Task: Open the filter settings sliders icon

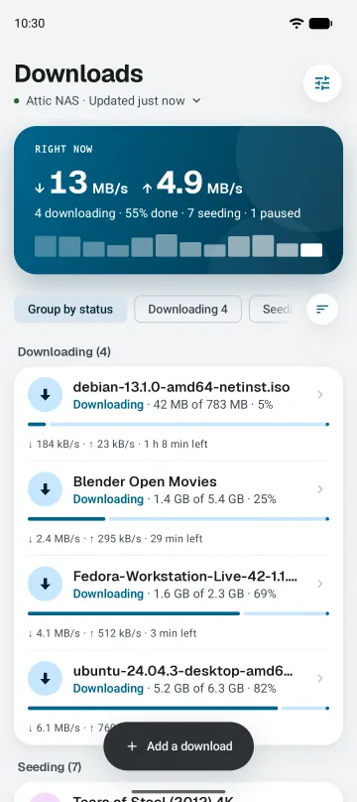Action: [322, 82]
